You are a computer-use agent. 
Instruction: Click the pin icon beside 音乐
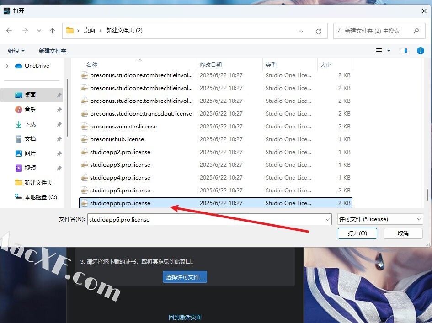tap(59, 110)
